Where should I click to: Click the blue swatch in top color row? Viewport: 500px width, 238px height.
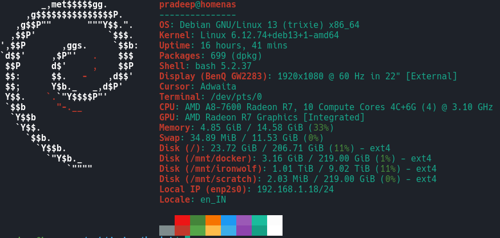point(229,220)
